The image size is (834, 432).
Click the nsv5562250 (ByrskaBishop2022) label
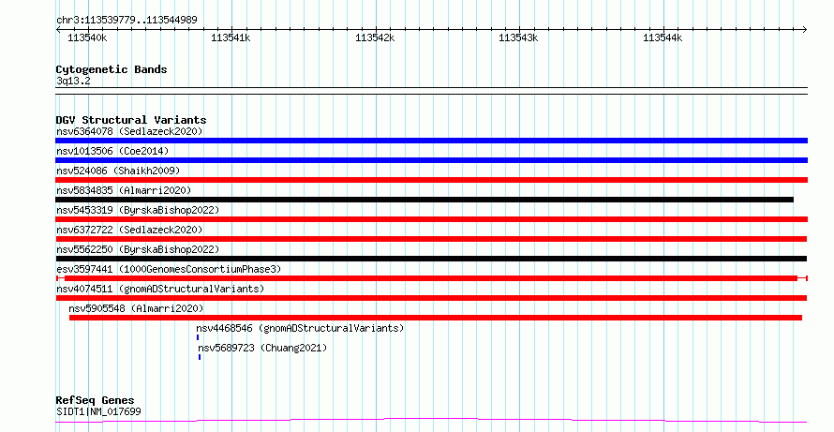pos(138,249)
